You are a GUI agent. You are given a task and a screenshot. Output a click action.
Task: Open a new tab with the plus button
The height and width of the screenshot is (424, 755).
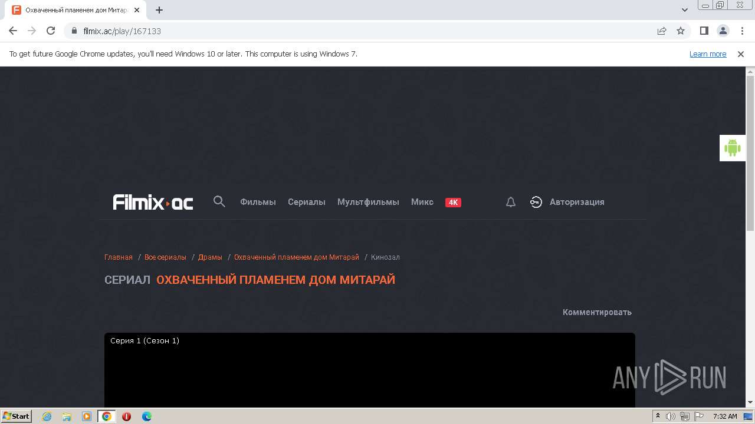[159, 10]
